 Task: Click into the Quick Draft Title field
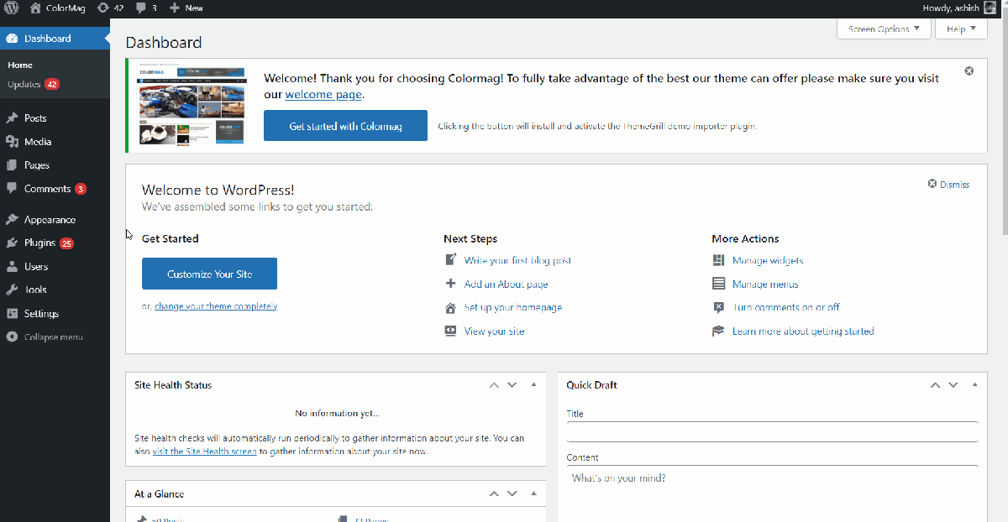(772, 431)
